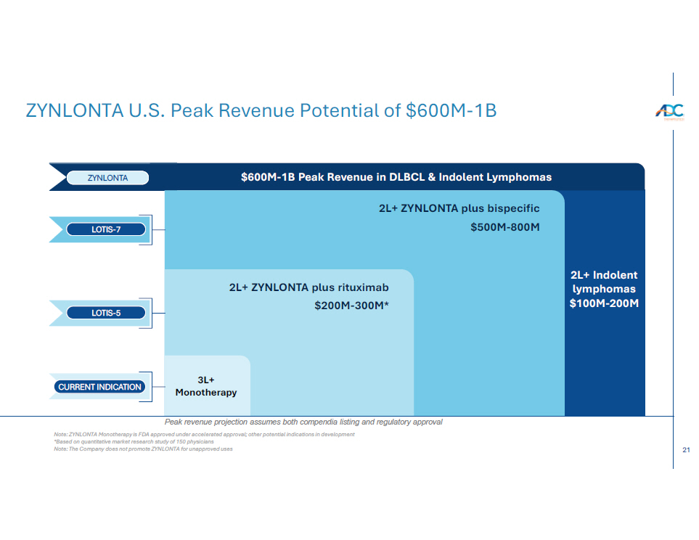This screenshot has height=540, width=699.
Task: Click the $100M-200M revenue figure
Action: [x=604, y=303]
